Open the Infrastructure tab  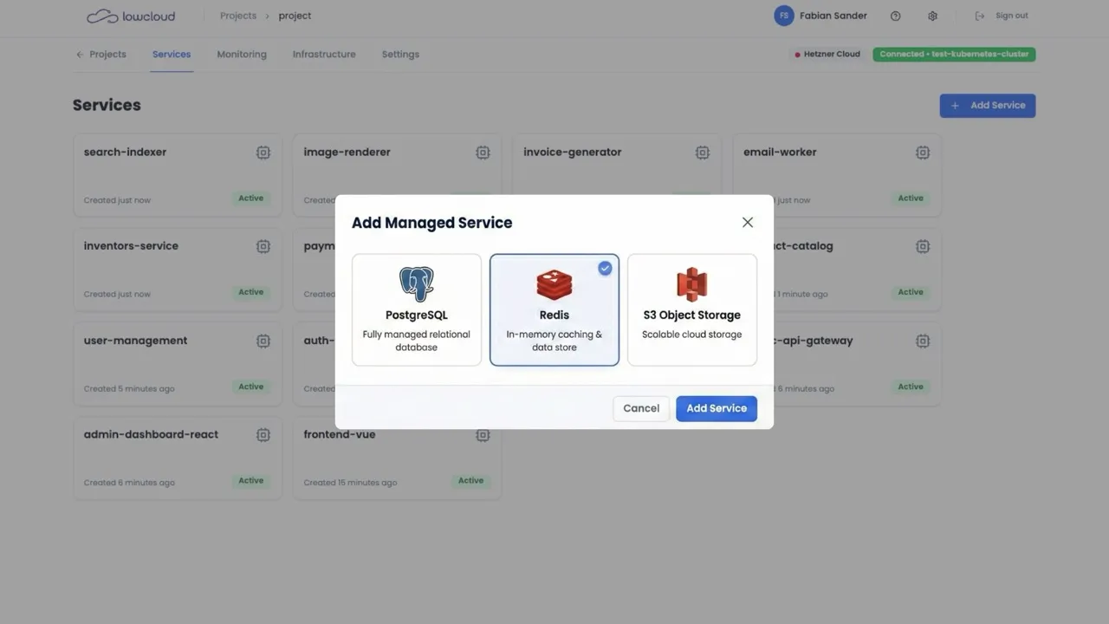(x=324, y=54)
